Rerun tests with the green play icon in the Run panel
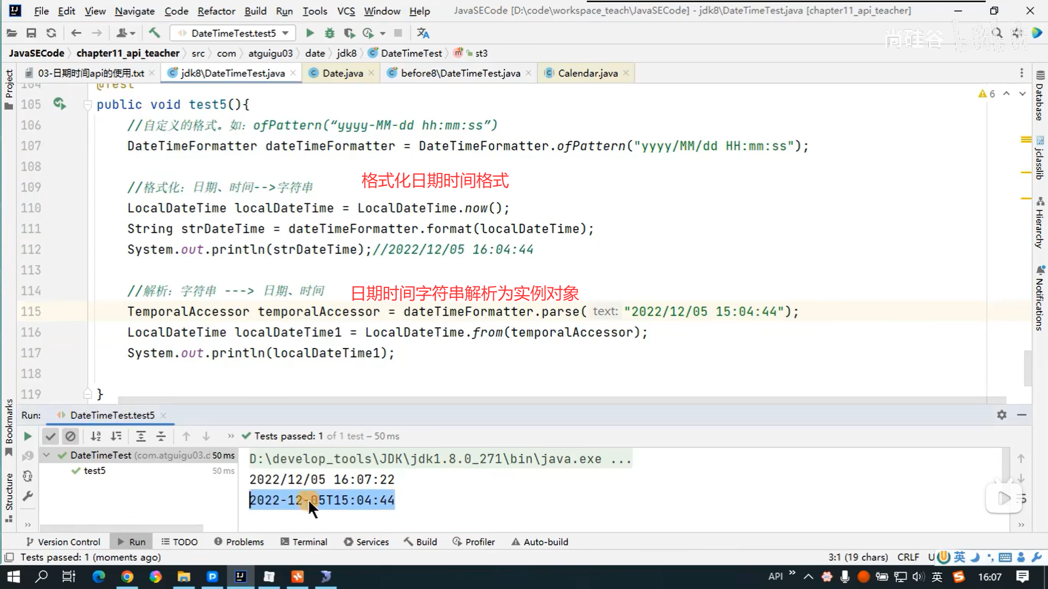 (x=27, y=436)
